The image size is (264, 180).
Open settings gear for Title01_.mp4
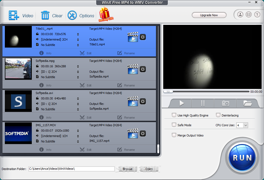[x=143, y=37]
